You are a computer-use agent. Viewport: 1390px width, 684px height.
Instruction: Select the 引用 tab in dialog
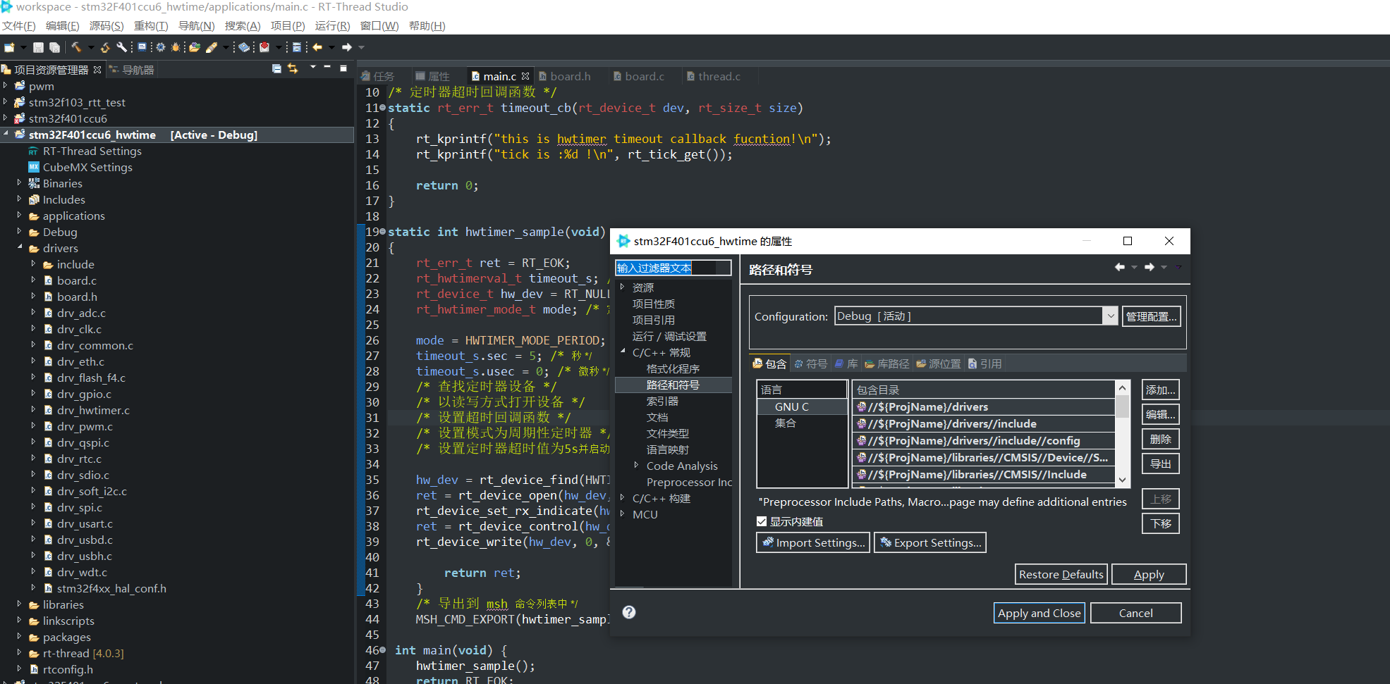pyautogui.click(x=984, y=363)
